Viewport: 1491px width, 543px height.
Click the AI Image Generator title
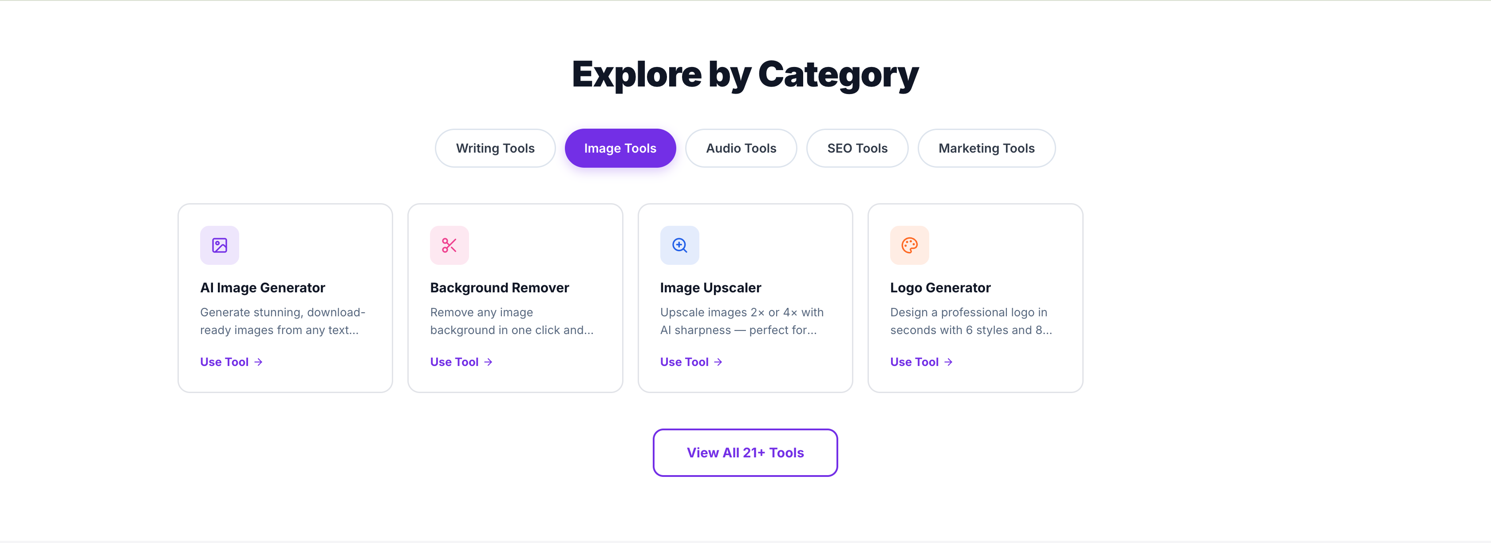click(x=263, y=288)
